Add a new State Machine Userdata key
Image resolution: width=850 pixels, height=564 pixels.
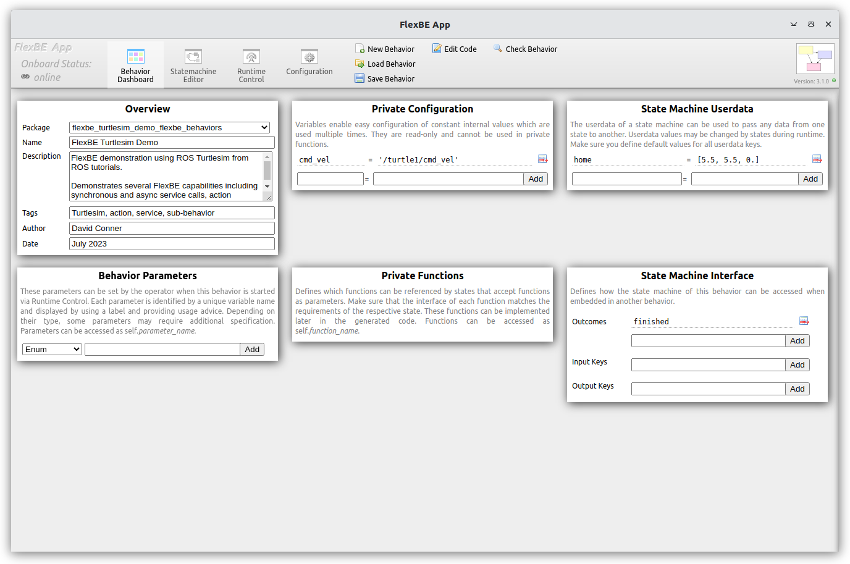point(810,179)
